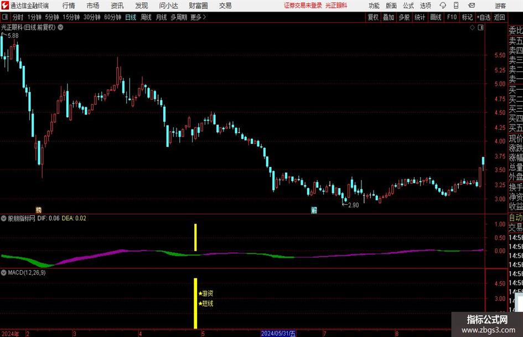
Task: Open the mobile phone icon in title bar
Action: pos(456,6)
